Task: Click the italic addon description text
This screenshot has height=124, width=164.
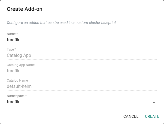Action: point(61,23)
